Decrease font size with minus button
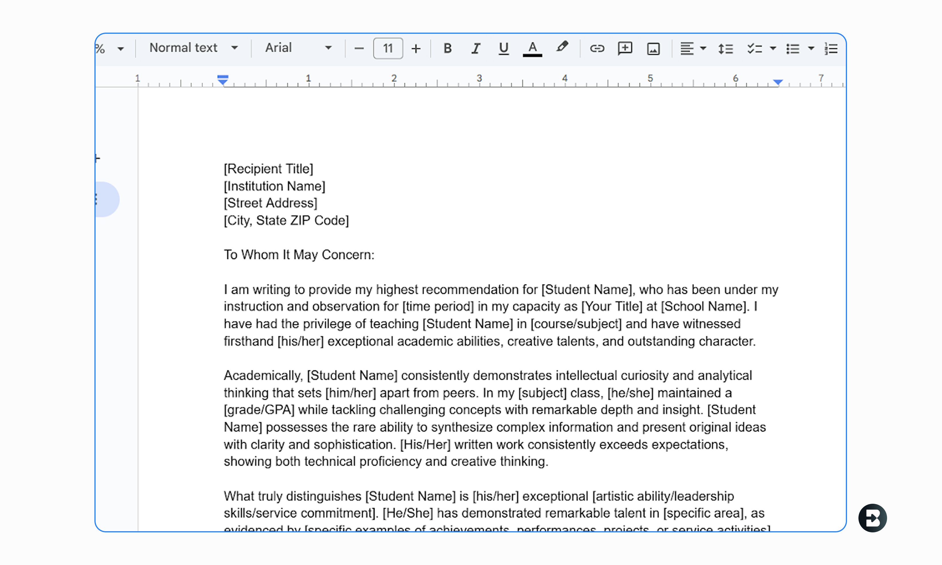Viewport: 942px width, 565px height. (x=359, y=49)
